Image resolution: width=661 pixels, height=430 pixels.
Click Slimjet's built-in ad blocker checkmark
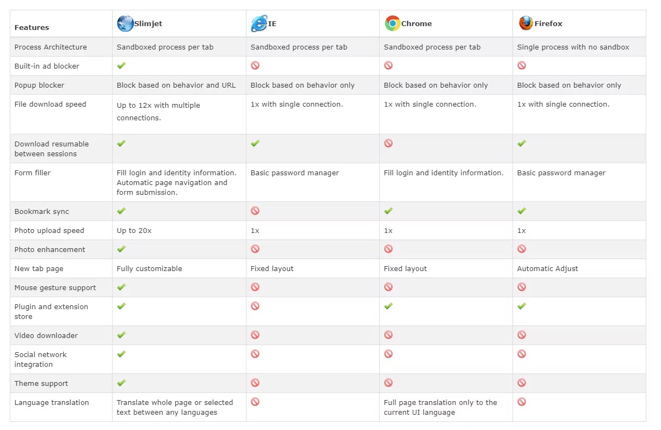(121, 65)
